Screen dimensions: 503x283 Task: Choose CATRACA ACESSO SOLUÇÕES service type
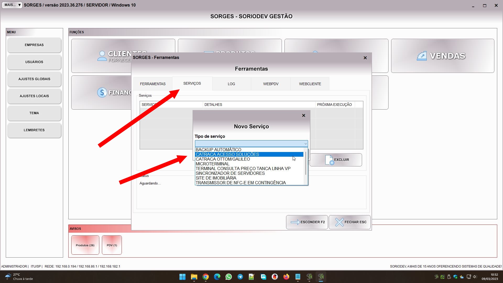[x=249, y=154]
